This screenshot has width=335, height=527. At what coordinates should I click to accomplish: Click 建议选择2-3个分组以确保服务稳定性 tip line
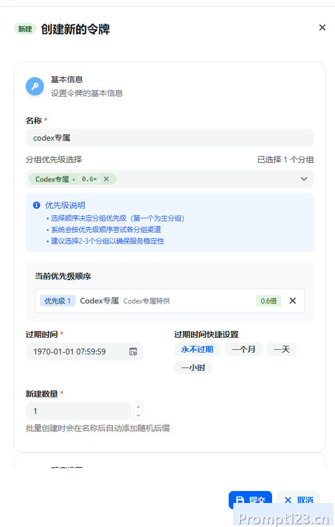(107, 241)
